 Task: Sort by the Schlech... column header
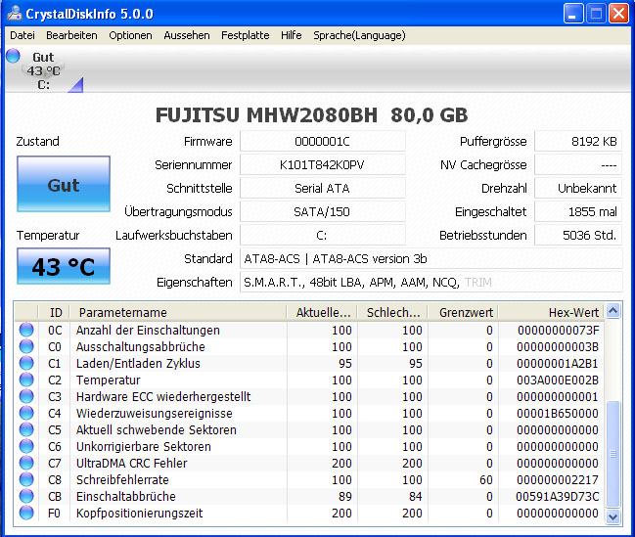pos(392,312)
